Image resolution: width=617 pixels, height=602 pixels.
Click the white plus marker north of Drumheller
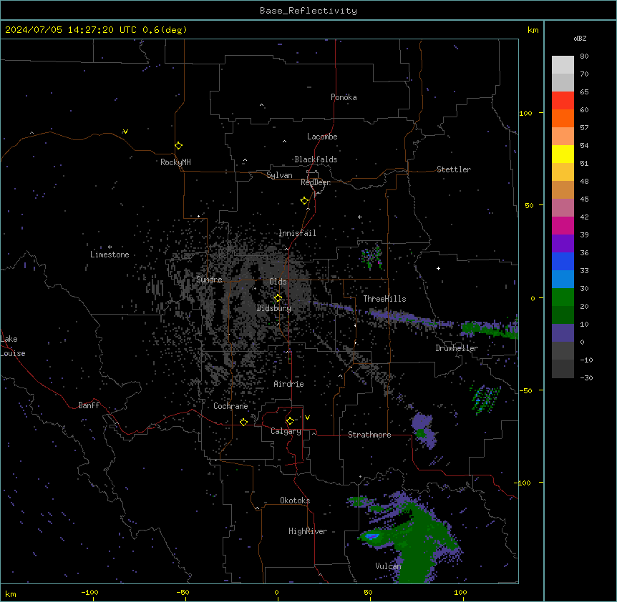[438, 268]
